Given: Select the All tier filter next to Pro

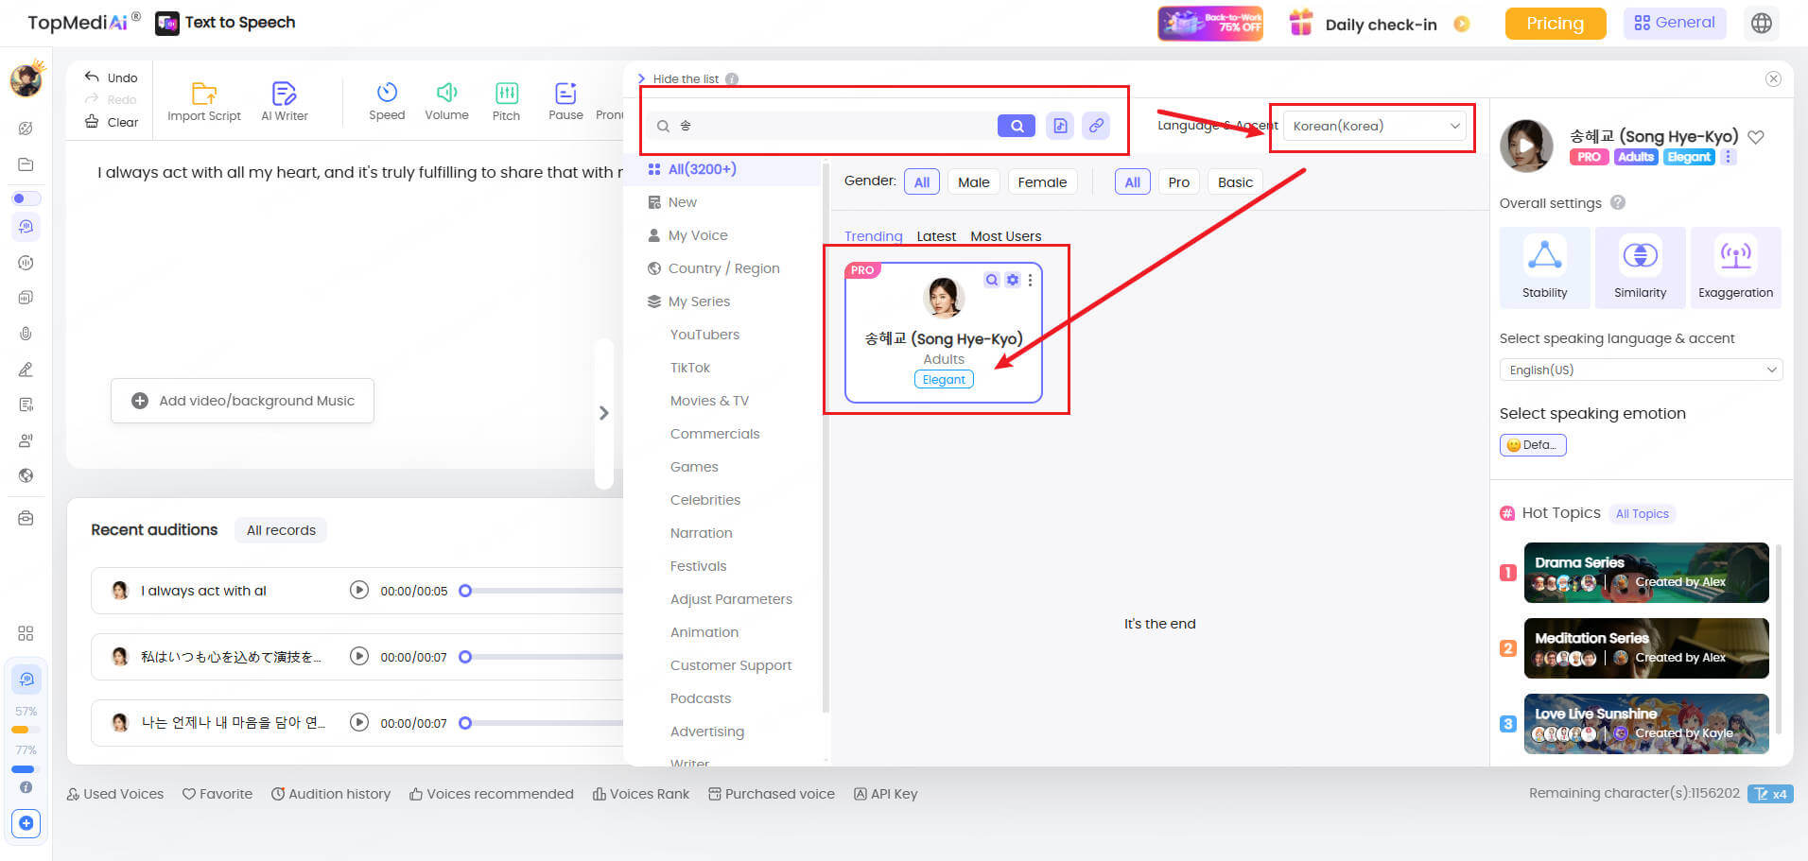Looking at the screenshot, I should 1132,181.
